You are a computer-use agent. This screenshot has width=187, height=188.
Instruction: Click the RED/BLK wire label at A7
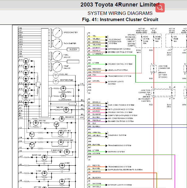(x=96, y=51)
